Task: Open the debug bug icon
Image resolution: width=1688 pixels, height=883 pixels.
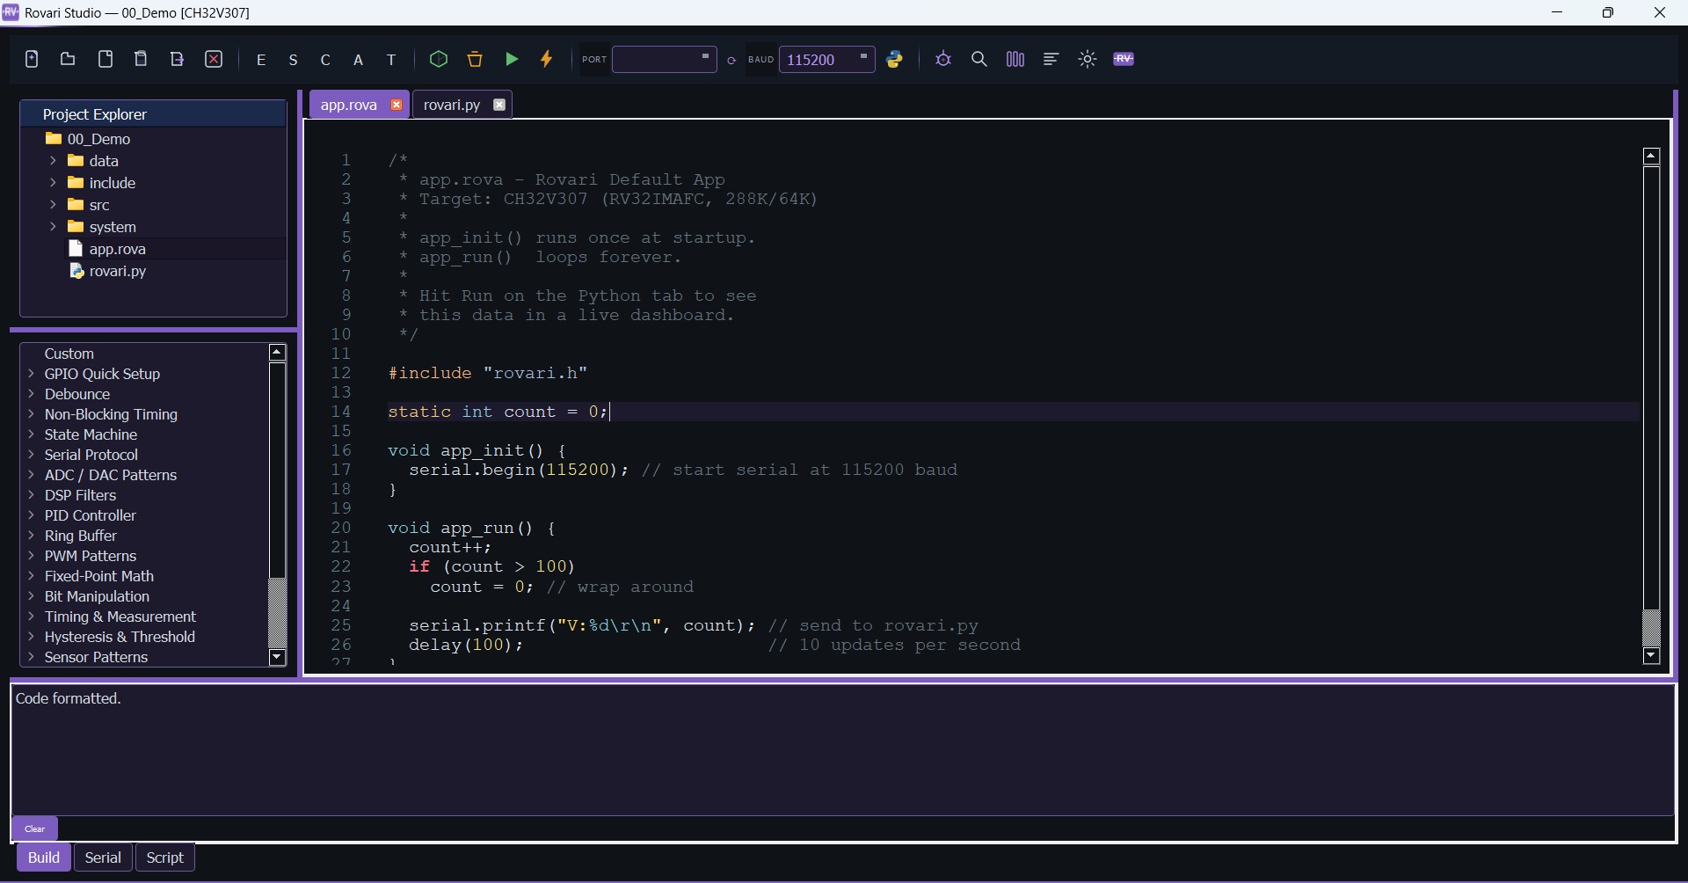Action: coord(943,59)
